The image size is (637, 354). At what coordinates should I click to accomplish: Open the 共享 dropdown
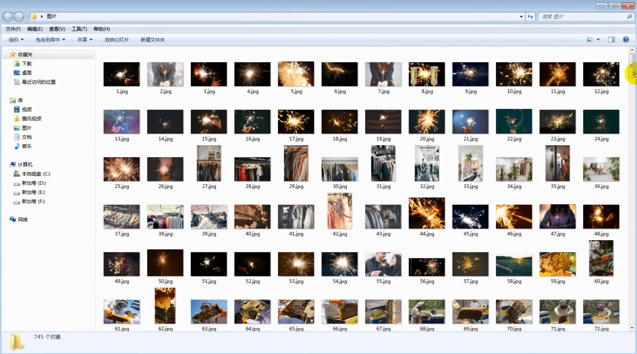85,40
